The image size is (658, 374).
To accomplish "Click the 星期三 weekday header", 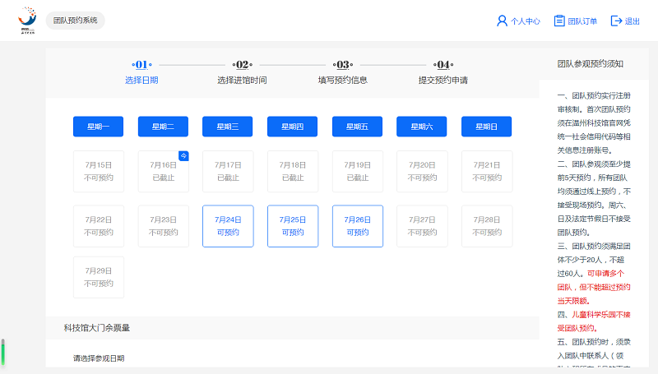I will [228, 127].
